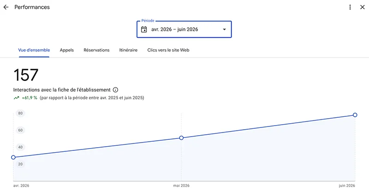Click the +61,9 % change value
369x195 pixels.
pyautogui.click(x=30, y=98)
